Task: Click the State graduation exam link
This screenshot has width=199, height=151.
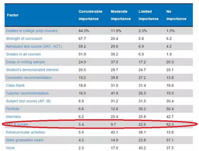Action: coord(25,140)
